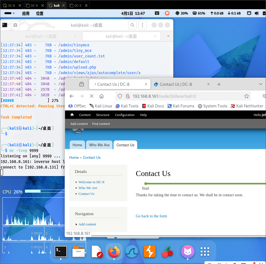Bookmark this page with the star icon
Image resolution: width=266 pixels, height=264 pixels.
[x=246, y=96]
